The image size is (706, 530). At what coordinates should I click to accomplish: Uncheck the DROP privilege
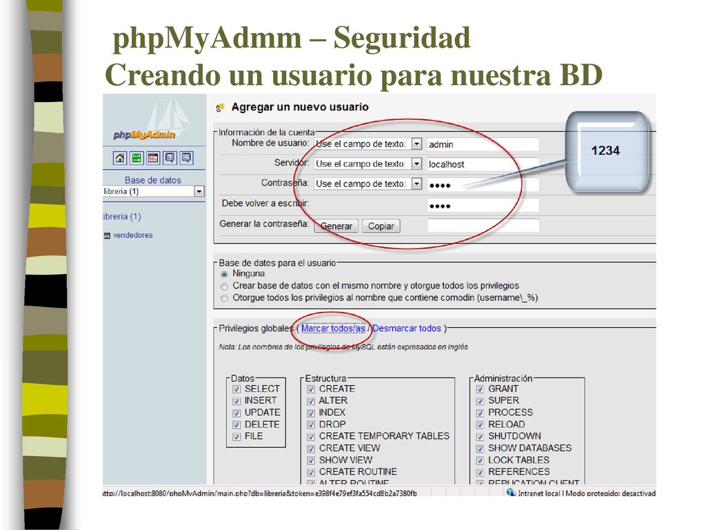point(311,424)
